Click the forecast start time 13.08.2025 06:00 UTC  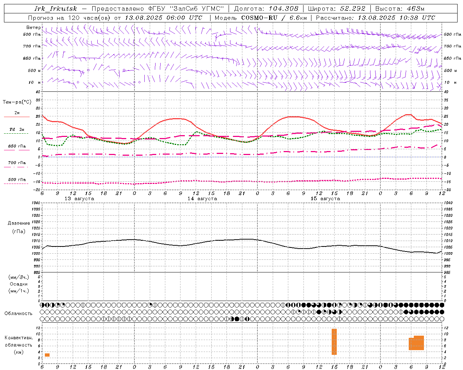(x=163, y=18)
